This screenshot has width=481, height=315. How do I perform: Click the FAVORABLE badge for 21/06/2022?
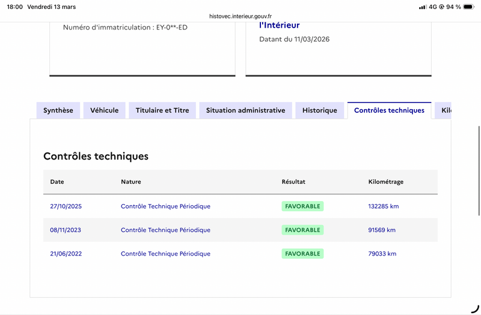click(302, 254)
